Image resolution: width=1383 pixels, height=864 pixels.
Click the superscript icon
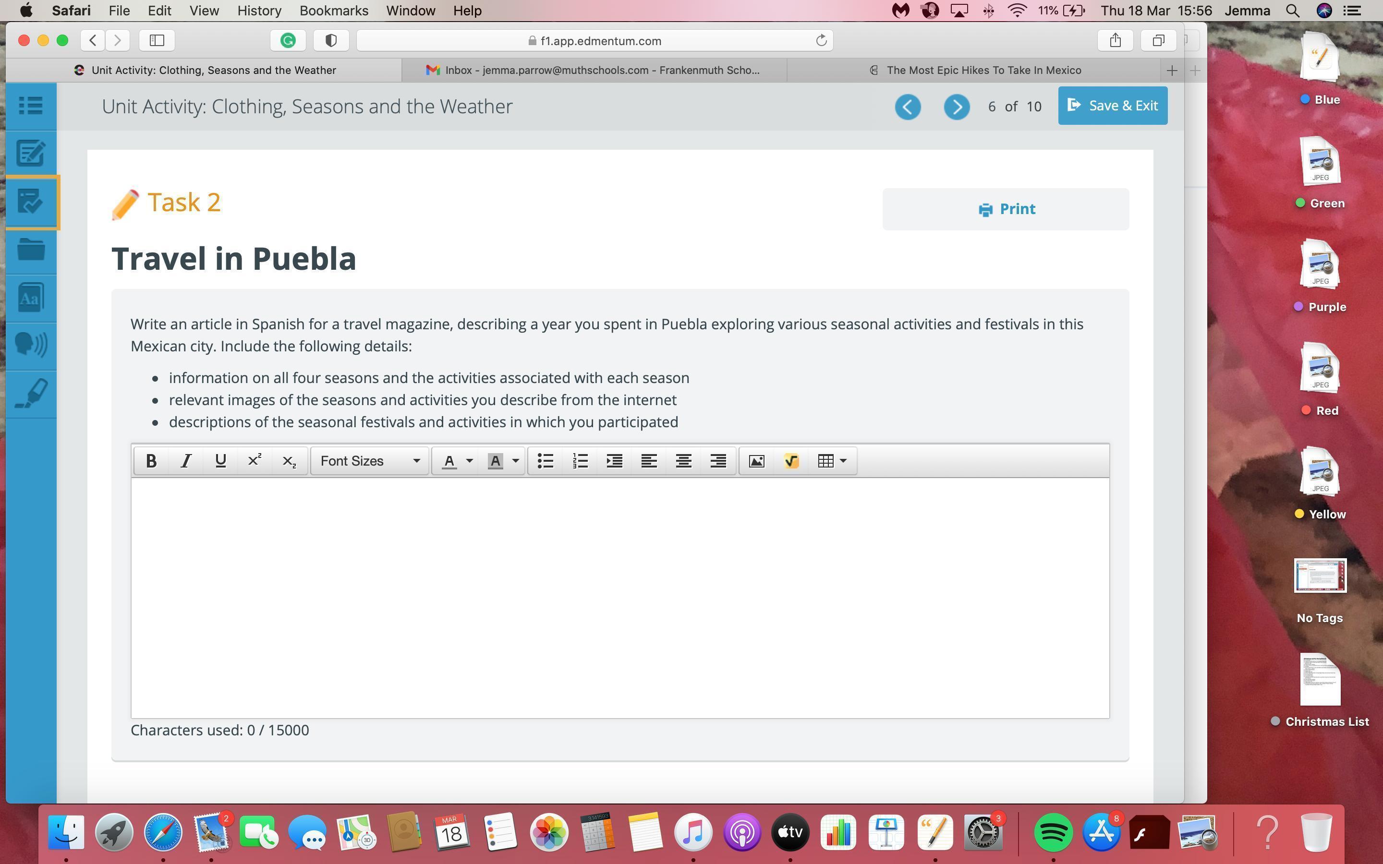tap(255, 461)
